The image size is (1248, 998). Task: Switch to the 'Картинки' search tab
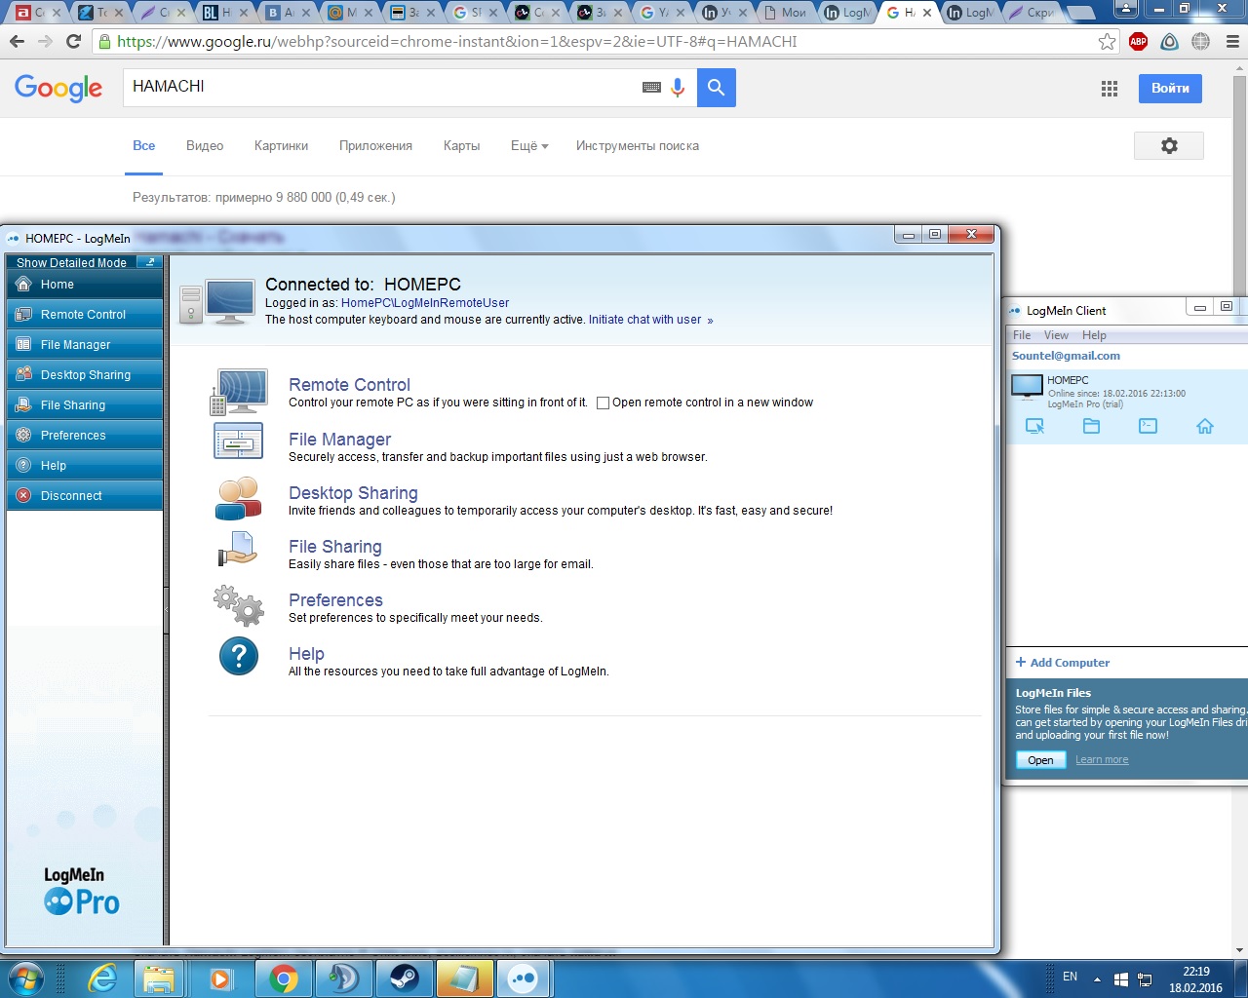click(281, 146)
